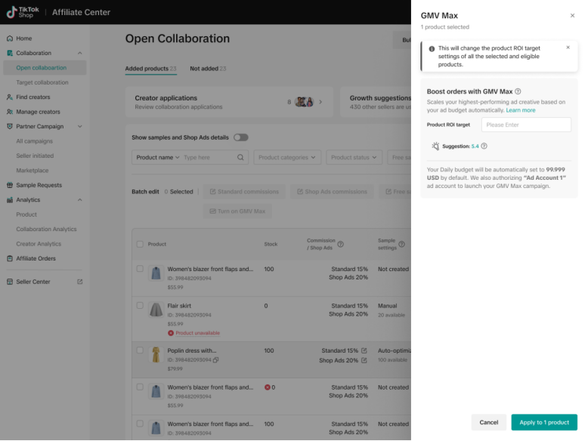Open Sample Requests in sidebar
The image size is (588, 441).
coord(39,185)
